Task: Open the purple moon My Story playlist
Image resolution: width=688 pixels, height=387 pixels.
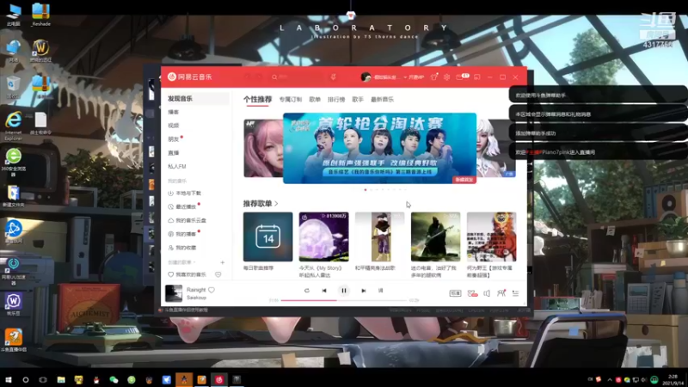Action: 324,237
